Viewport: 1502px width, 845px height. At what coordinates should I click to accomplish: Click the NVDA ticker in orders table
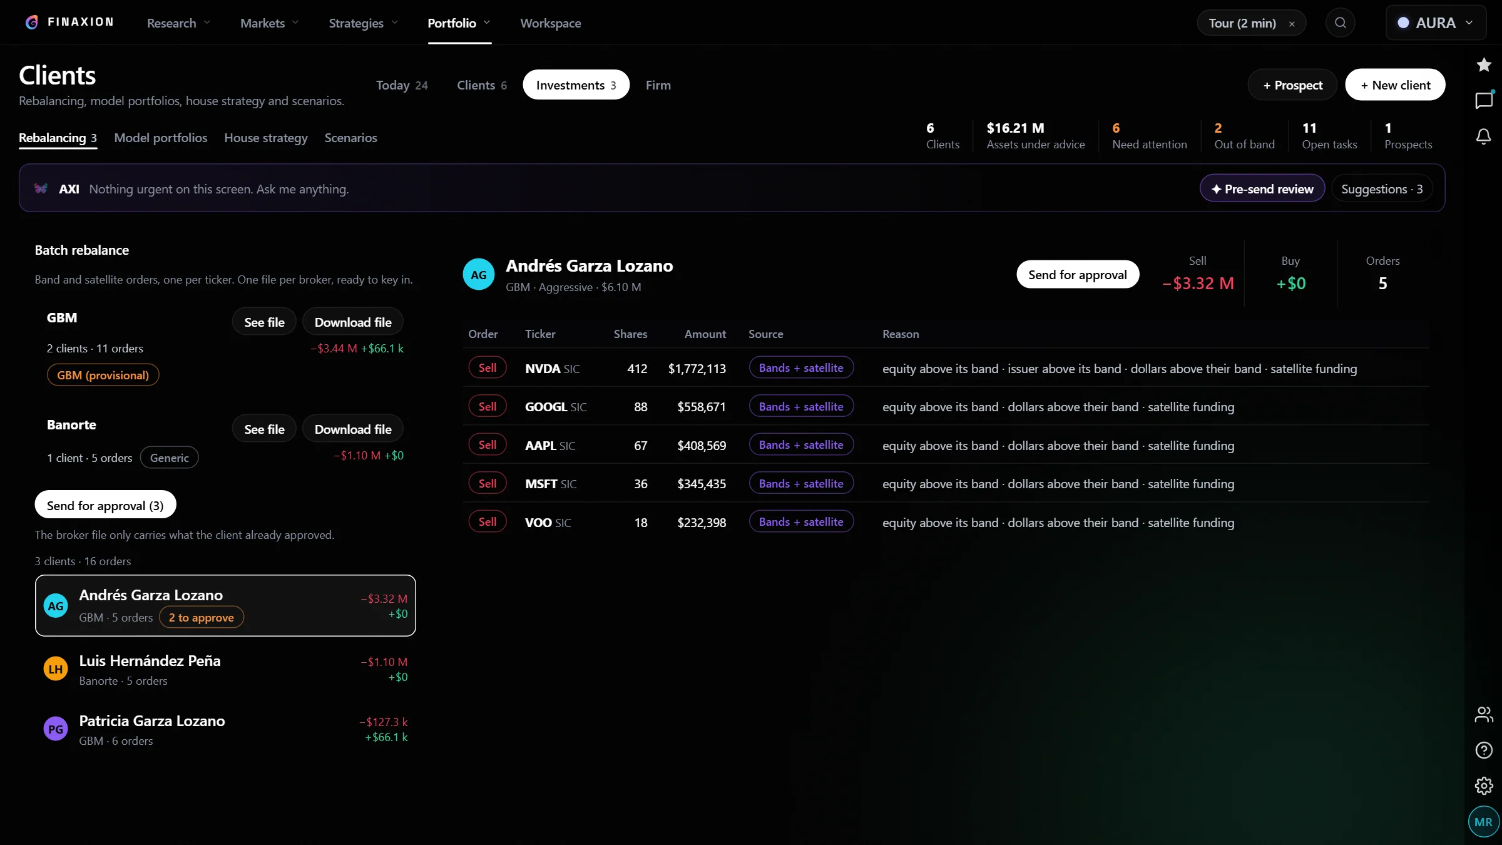click(x=543, y=369)
